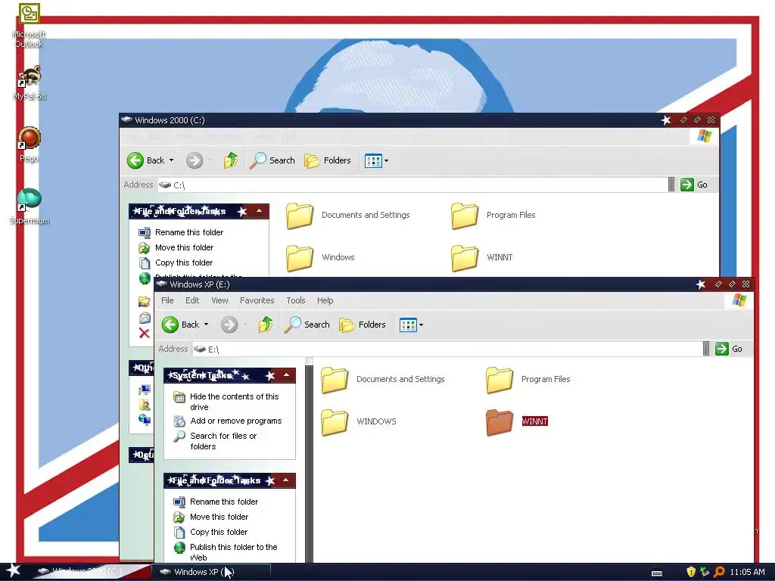Image resolution: width=775 pixels, height=581 pixels.
Task: Click Go in the C: window address bar
Action: (x=694, y=185)
